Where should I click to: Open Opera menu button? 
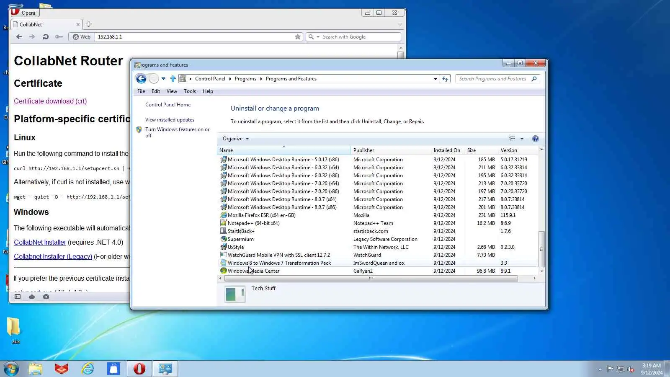pyautogui.click(x=24, y=12)
